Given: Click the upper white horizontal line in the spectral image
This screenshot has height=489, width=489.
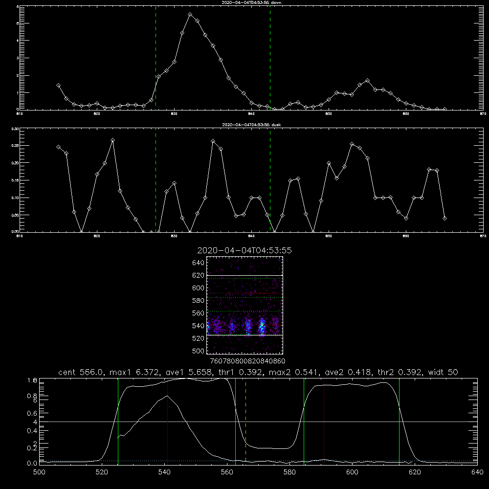Looking at the screenshot, I should coord(245,275).
